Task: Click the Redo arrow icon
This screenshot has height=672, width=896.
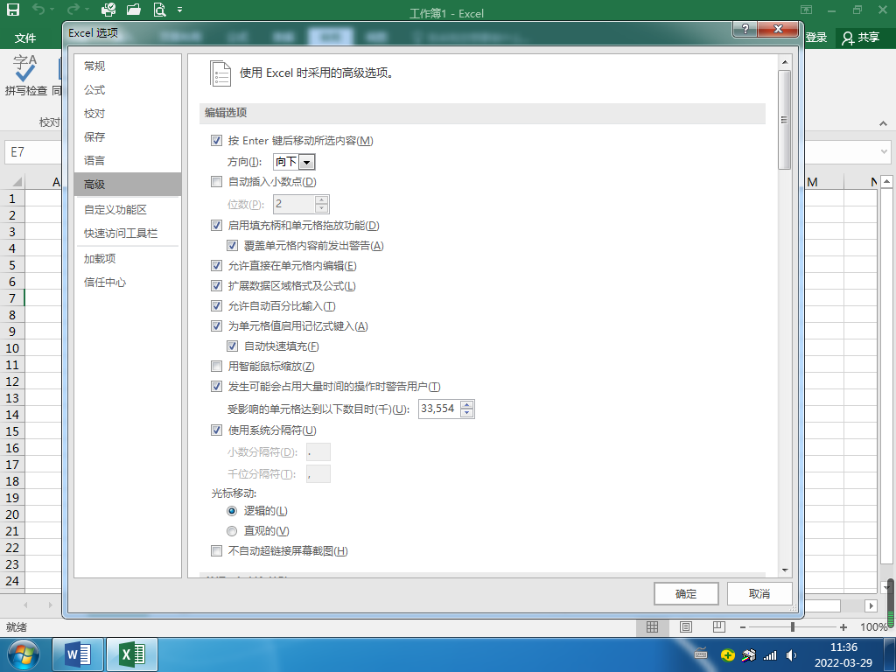Action: pyautogui.click(x=73, y=9)
